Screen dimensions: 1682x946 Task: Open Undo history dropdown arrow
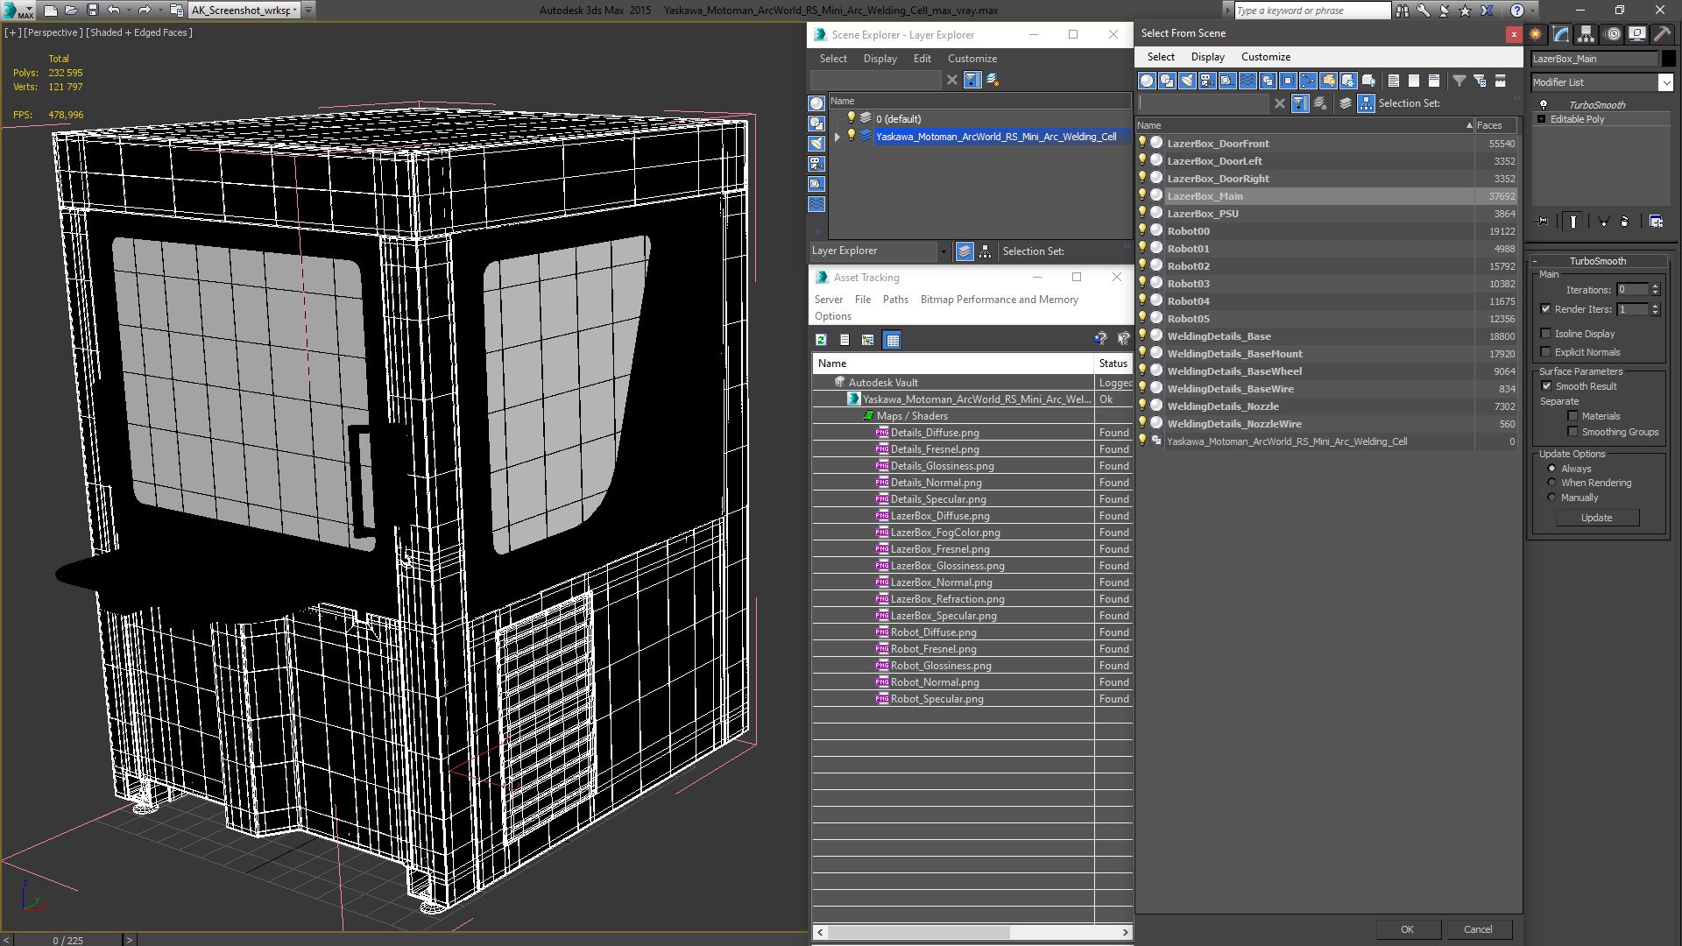click(x=128, y=11)
